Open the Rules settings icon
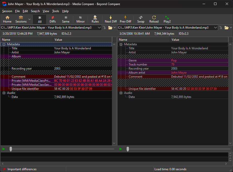 point(95,19)
